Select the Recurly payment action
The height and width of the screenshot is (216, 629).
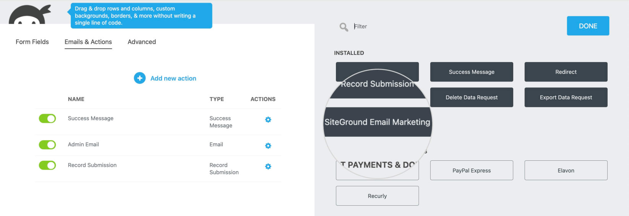377,196
